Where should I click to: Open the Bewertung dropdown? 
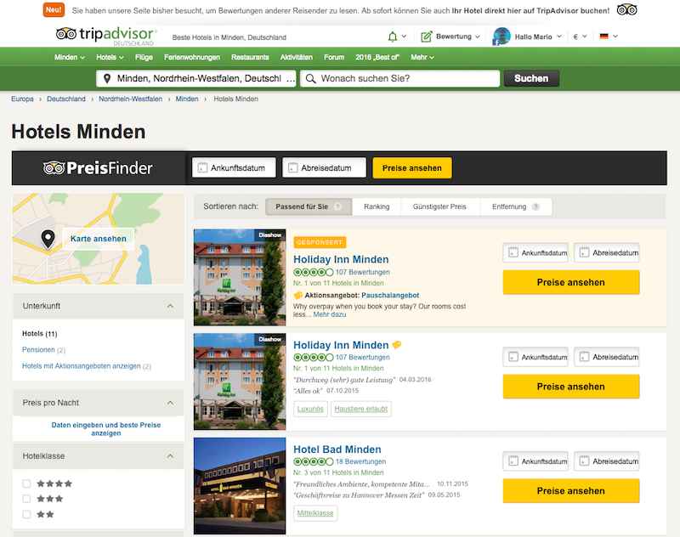tap(458, 37)
